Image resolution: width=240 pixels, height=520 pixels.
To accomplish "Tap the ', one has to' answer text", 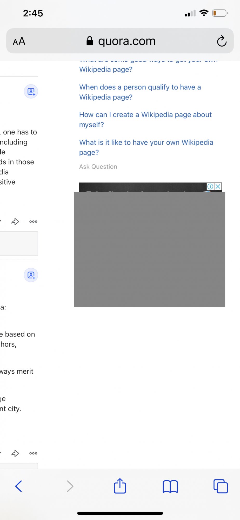I will pyautogui.click(x=18, y=132).
